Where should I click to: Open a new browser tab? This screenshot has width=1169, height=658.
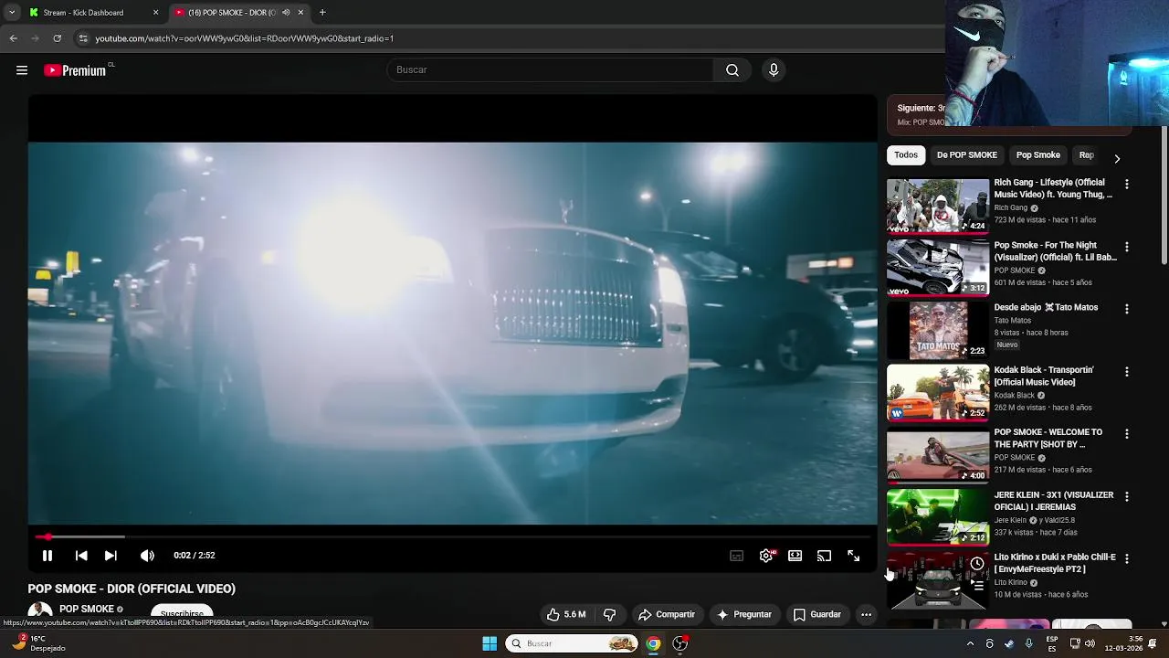(322, 13)
